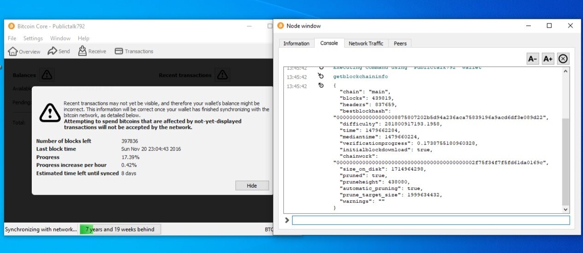This screenshot has height=253, width=583.
Task: Minimize the Node window
Action: [528, 26]
